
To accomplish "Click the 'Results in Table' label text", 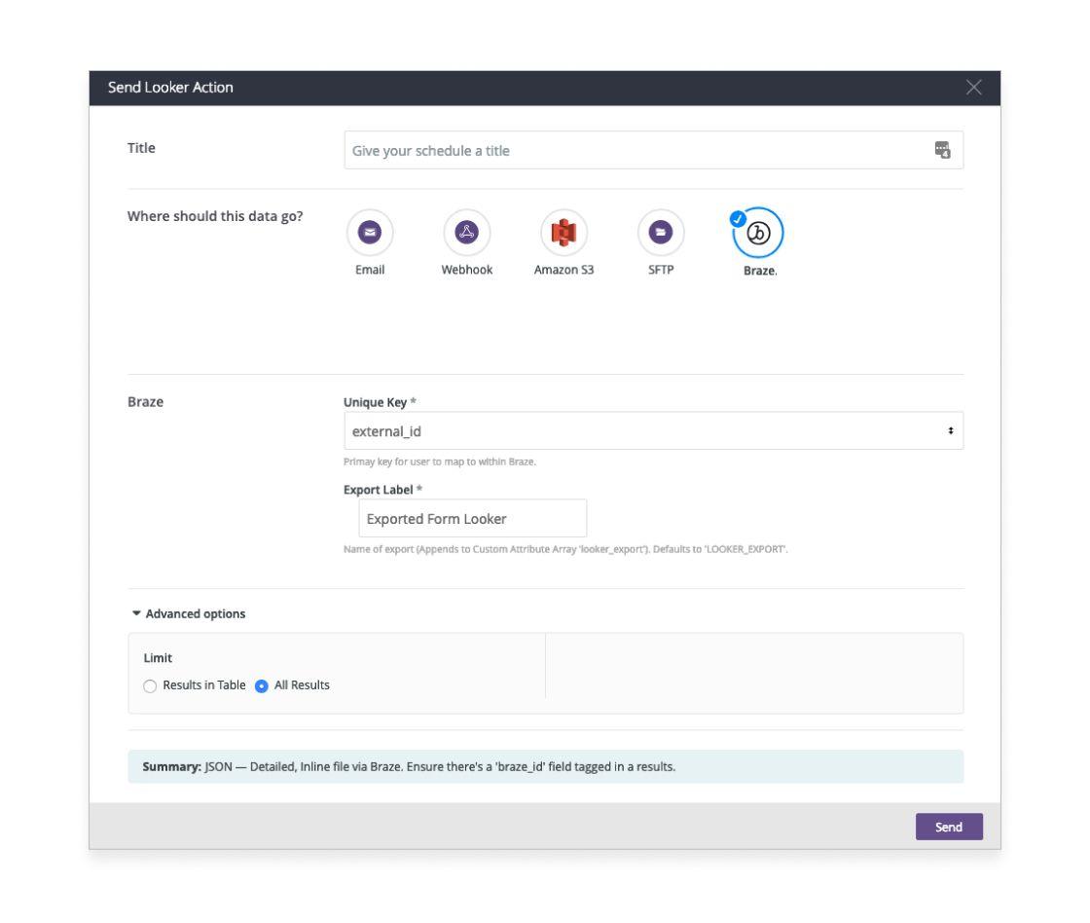I will pos(204,684).
